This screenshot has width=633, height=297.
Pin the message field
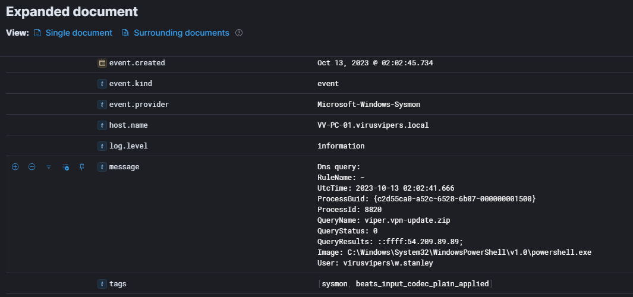82,168
